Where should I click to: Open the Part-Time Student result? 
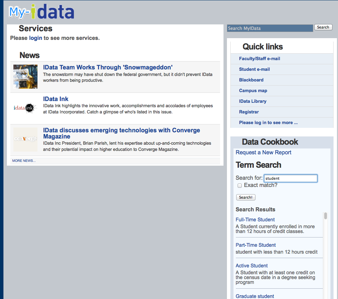click(x=256, y=245)
